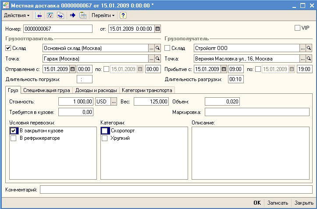Expand the Перейти dropdown menu
Viewport: 317px width, 209px height.
click(x=103, y=15)
